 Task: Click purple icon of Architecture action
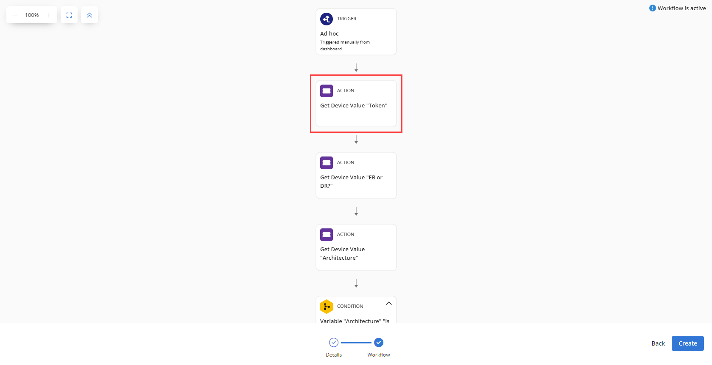pyautogui.click(x=327, y=235)
